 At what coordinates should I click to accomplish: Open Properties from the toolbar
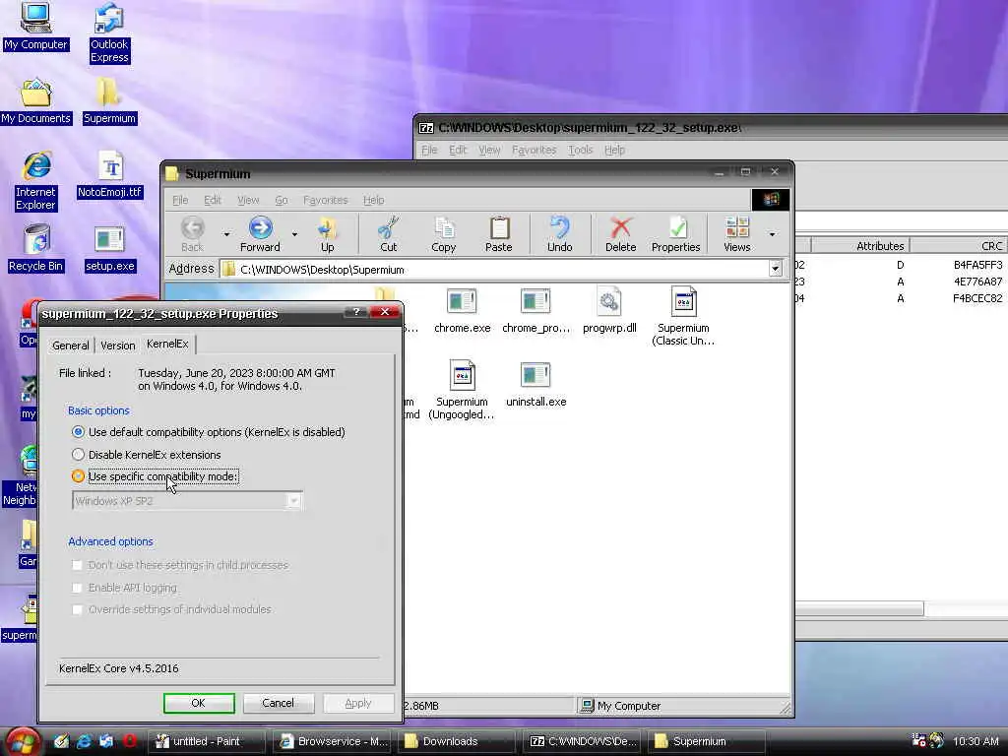675,234
